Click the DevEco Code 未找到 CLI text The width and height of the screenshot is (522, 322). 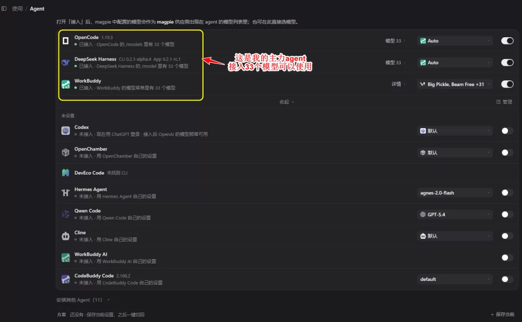point(117,173)
